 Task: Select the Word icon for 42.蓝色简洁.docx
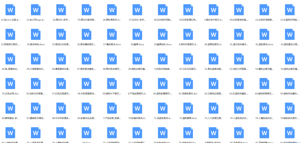264,34
